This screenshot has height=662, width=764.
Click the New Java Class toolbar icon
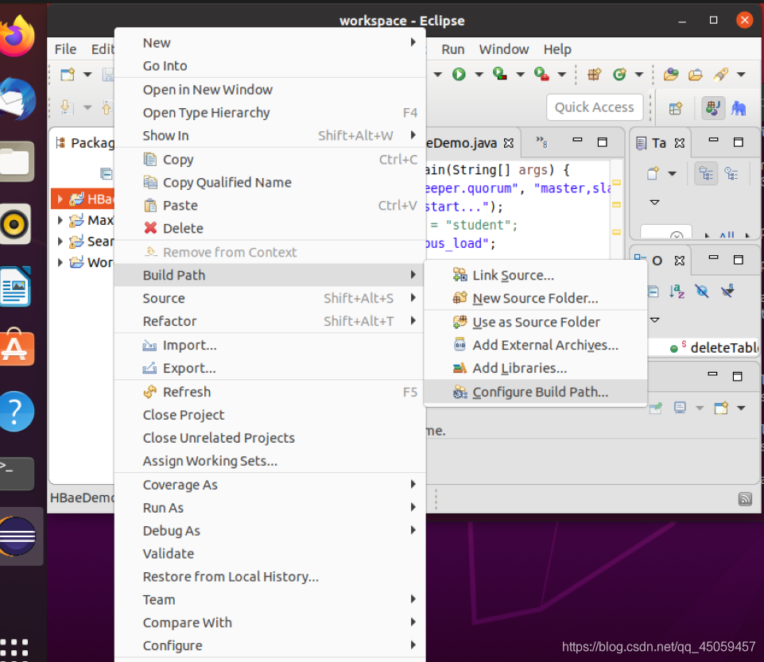(619, 74)
